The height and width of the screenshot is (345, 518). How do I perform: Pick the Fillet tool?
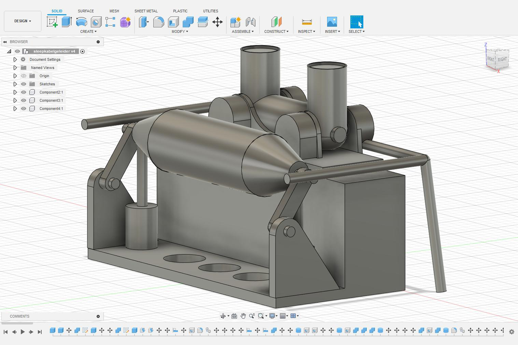pos(159,22)
